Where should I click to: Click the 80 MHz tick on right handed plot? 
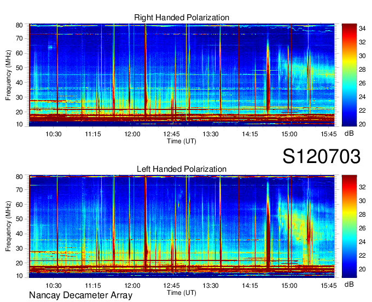(19, 25)
